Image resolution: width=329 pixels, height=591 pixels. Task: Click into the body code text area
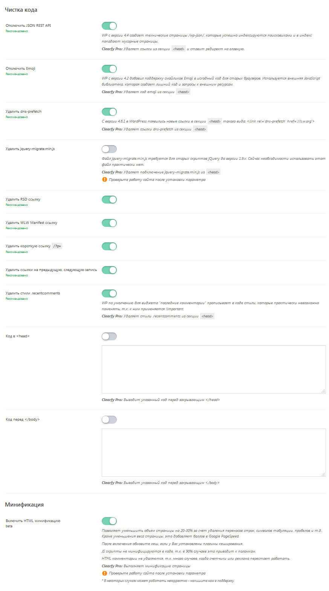coord(213,452)
